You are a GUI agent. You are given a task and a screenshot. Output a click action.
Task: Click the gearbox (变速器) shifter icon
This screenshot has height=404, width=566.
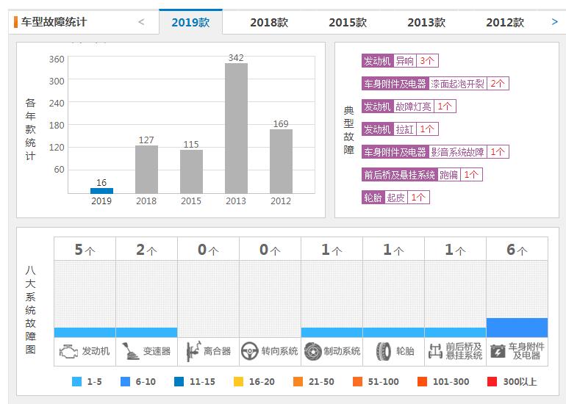[130, 351]
